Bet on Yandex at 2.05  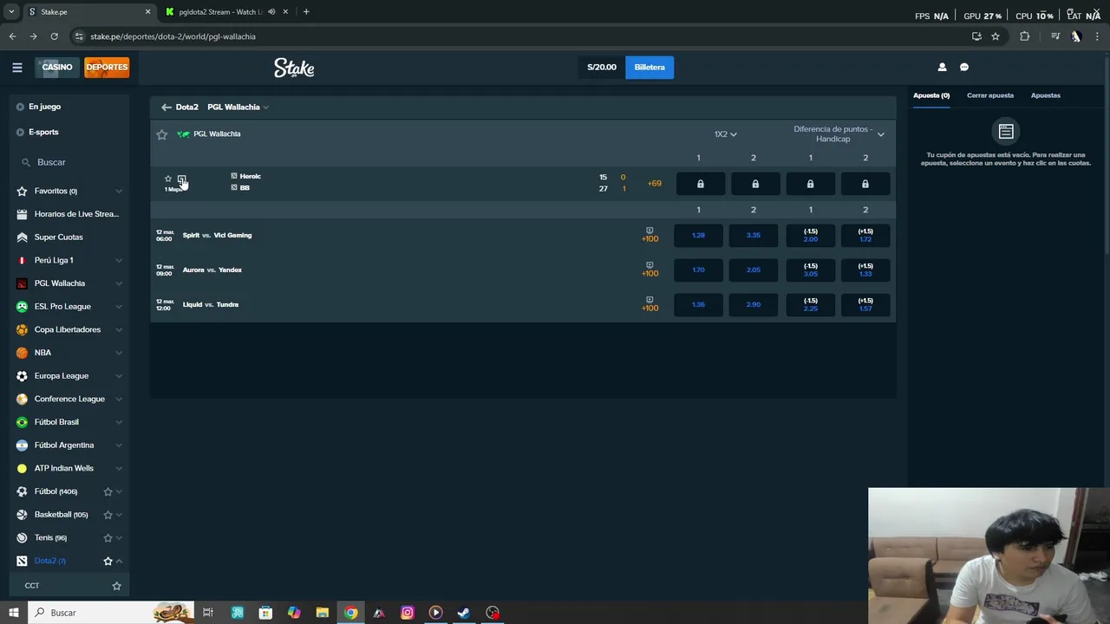tap(754, 270)
